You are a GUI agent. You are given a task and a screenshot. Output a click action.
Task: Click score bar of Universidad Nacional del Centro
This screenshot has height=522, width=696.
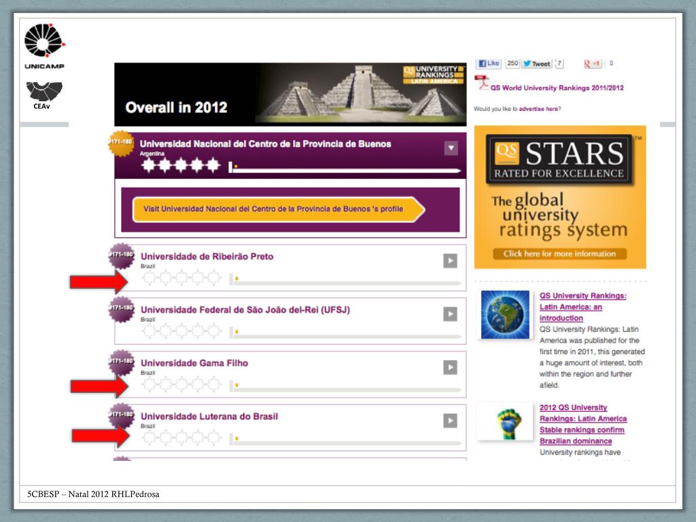tap(345, 169)
